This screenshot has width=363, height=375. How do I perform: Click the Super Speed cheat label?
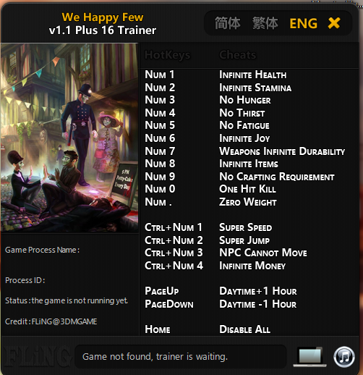point(245,227)
